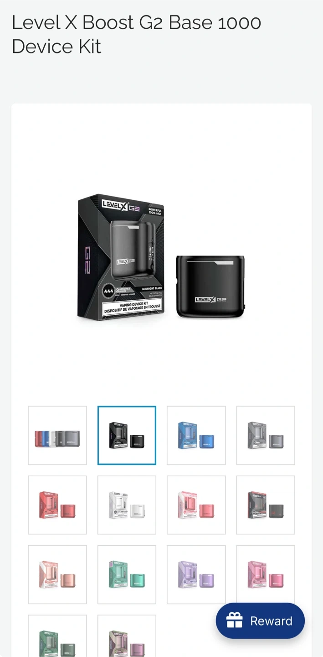Choose the mauve kit thumbnail at bottom
Viewport: 323px width, 657px height.
click(x=127, y=636)
